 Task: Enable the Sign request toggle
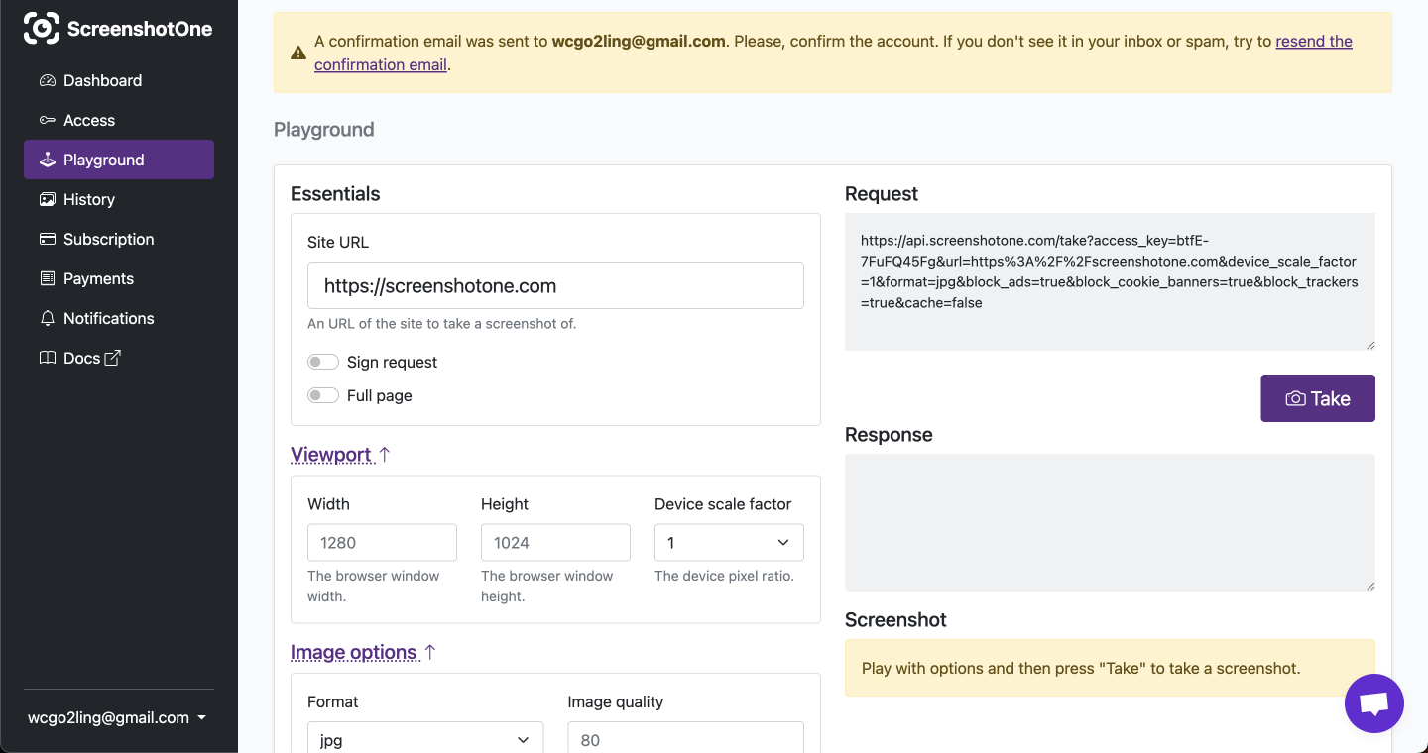tap(323, 362)
